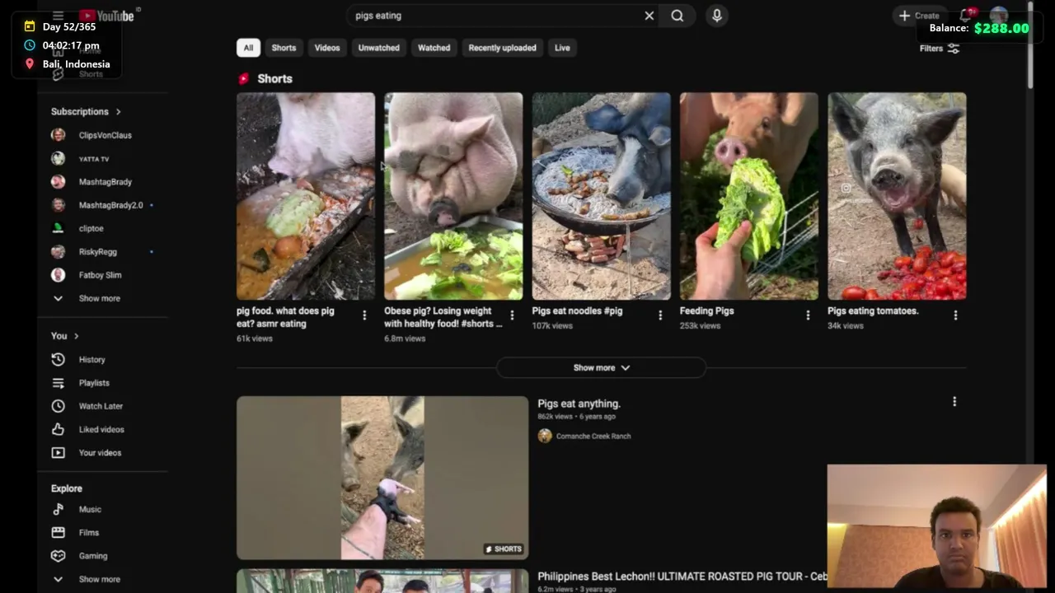Image resolution: width=1055 pixels, height=593 pixels.
Task: Play the 'Pigs eat noodles #pig' short
Action: [601, 196]
